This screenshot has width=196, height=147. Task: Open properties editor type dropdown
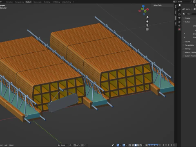click(180, 5)
